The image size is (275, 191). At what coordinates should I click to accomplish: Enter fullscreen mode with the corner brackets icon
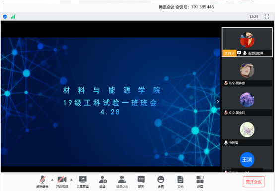tap(267, 17)
